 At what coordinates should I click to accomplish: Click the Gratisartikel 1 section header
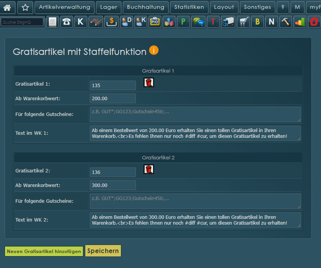pyautogui.click(x=158, y=71)
